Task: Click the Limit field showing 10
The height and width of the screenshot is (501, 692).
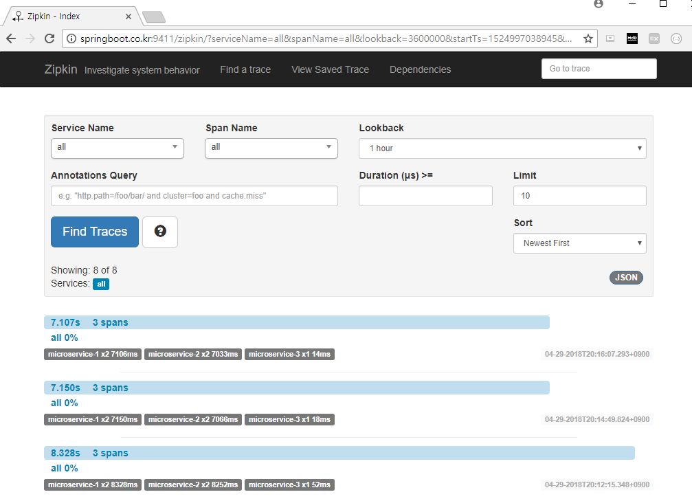Action: (x=580, y=196)
